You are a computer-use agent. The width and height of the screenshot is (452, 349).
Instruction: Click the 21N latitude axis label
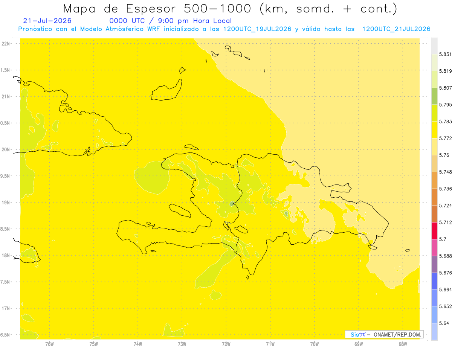point(6,96)
